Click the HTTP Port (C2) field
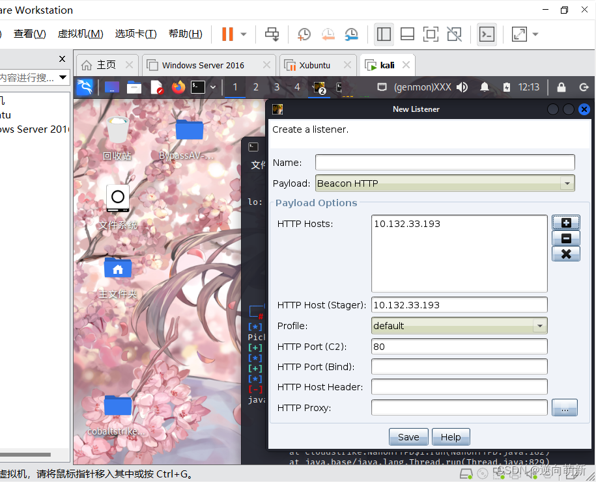Screen dimensions: 596x482 point(459,347)
